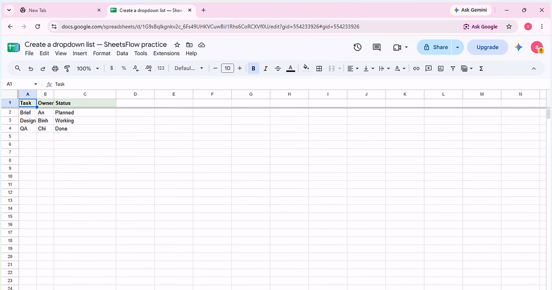Screen dimensions: 552x290
Task: Open the text color picker
Action: coord(290,68)
